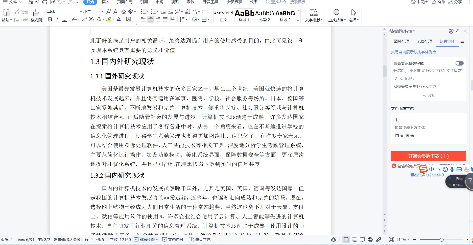473x245 pixels.
Task: Apply superscript formatting
Action: point(84,19)
